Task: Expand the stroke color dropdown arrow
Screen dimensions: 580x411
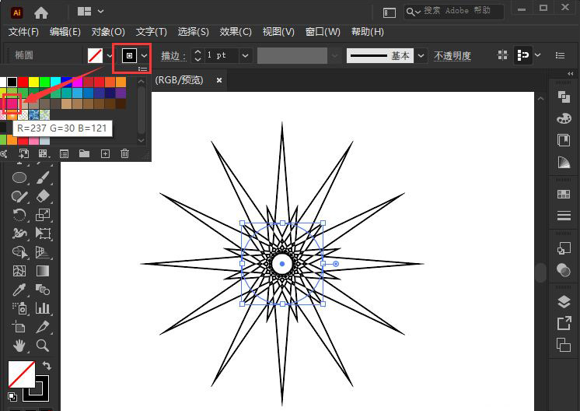Action: (145, 55)
